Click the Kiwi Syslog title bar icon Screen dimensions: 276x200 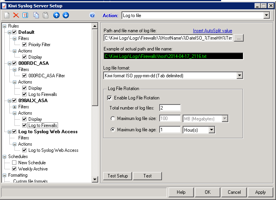click(4, 6)
